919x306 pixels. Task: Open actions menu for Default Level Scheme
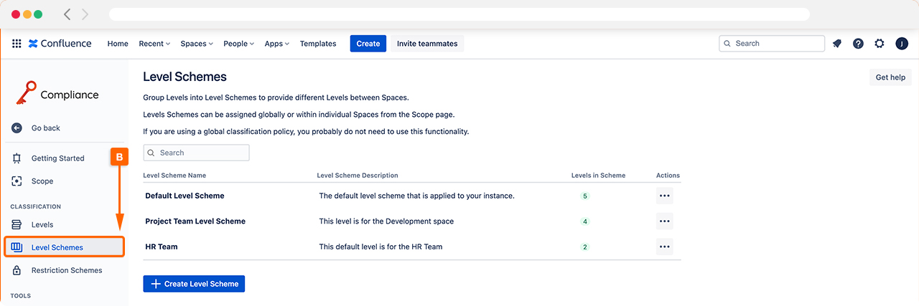[x=664, y=196]
